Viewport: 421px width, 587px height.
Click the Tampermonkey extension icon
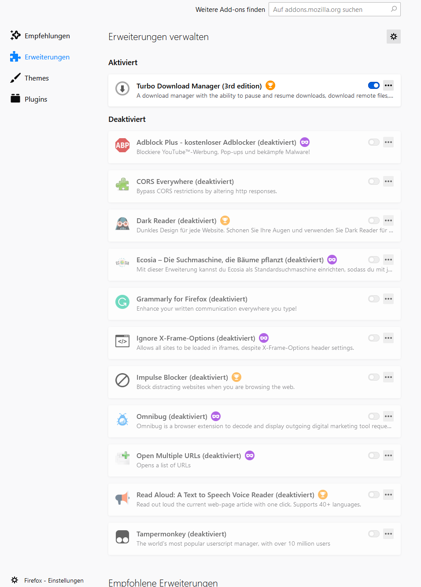[x=122, y=537]
